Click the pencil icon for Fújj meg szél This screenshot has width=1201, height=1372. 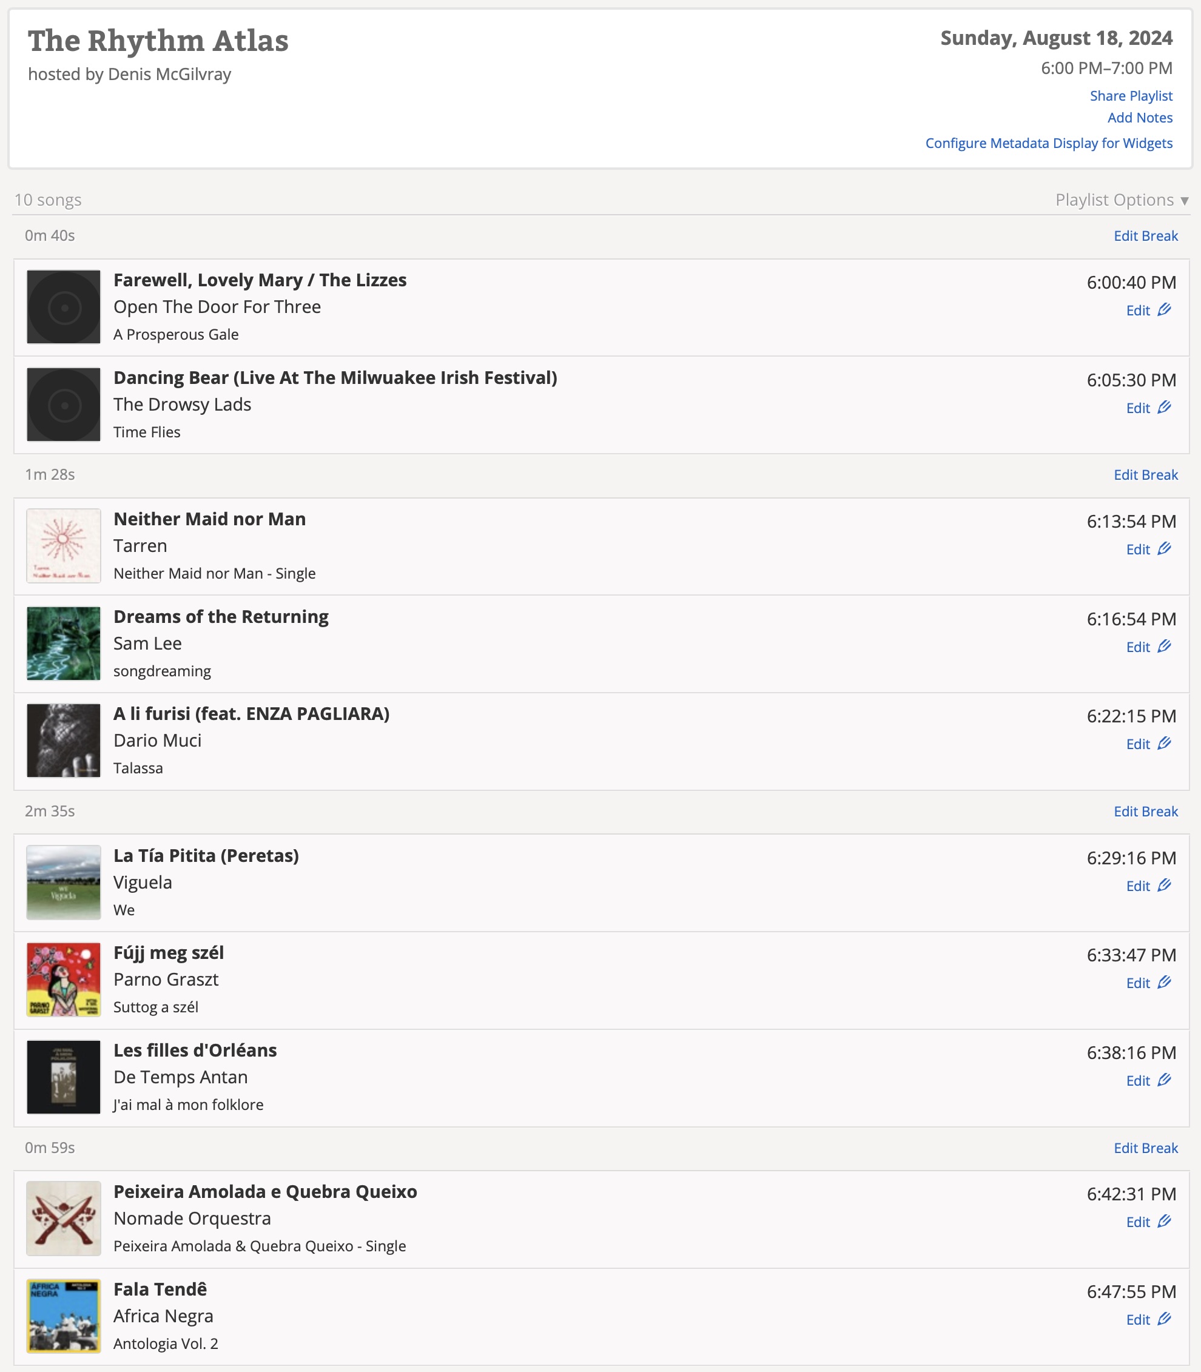coord(1164,983)
